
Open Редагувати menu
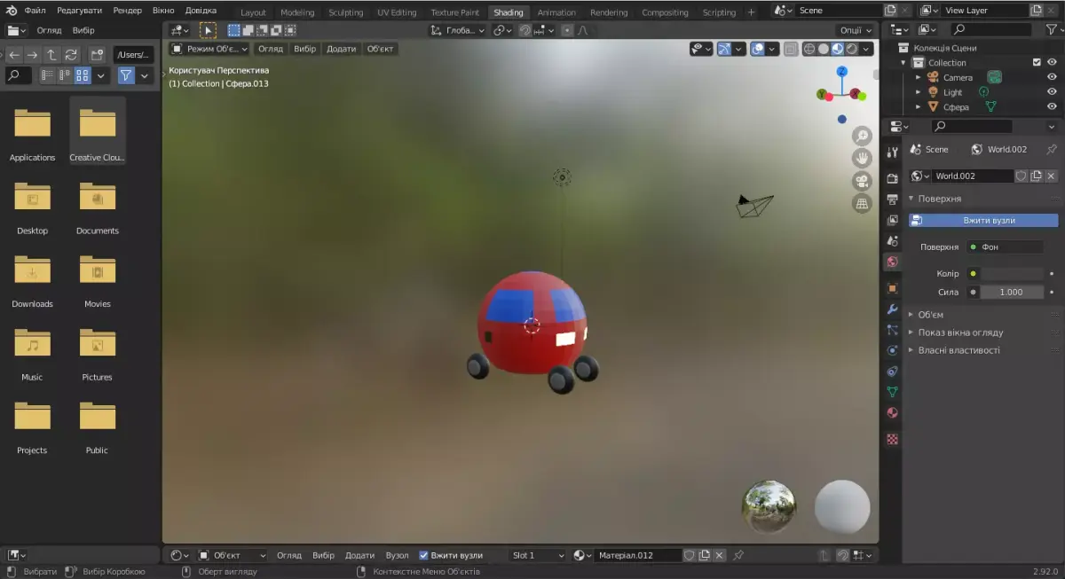coord(79,11)
